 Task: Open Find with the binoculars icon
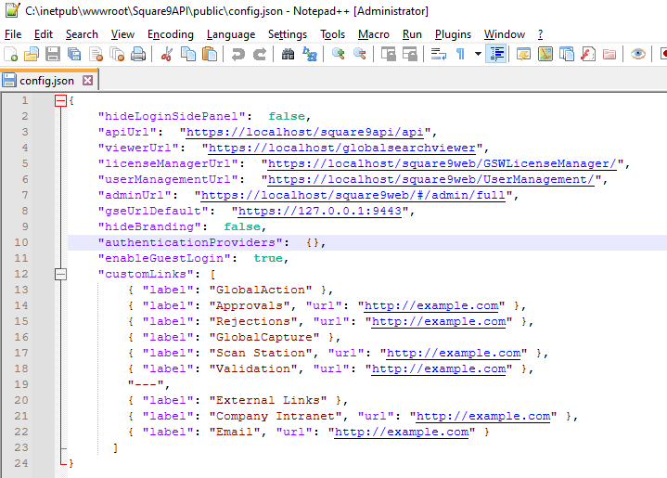(x=288, y=55)
